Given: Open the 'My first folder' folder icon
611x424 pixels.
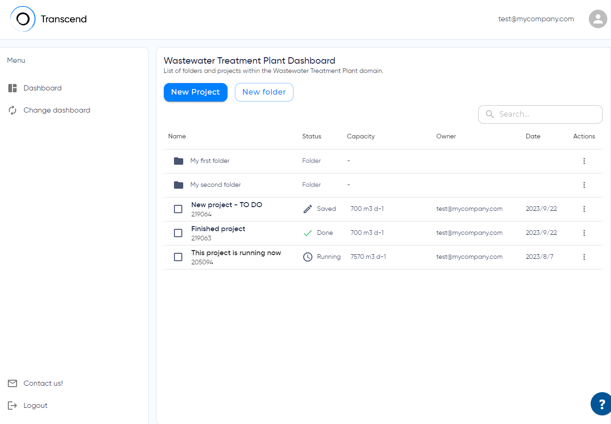Looking at the screenshot, I should [x=179, y=161].
